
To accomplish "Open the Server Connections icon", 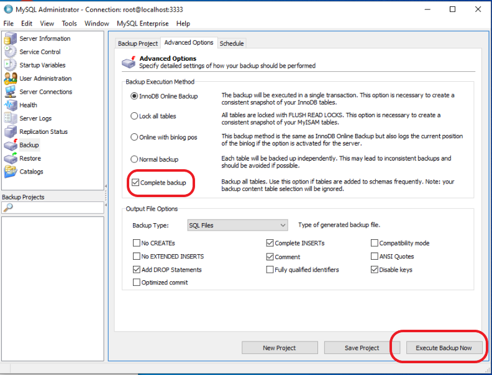I will (x=11, y=92).
